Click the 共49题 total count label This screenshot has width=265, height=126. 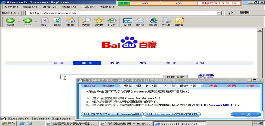click(x=108, y=86)
